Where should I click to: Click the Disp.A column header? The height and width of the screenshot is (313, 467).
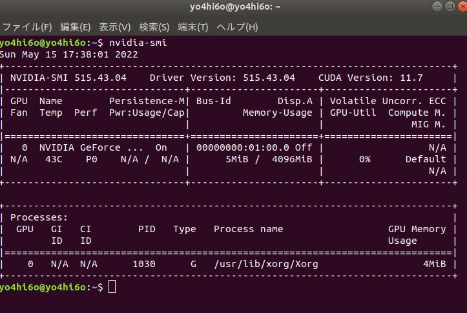tap(295, 101)
